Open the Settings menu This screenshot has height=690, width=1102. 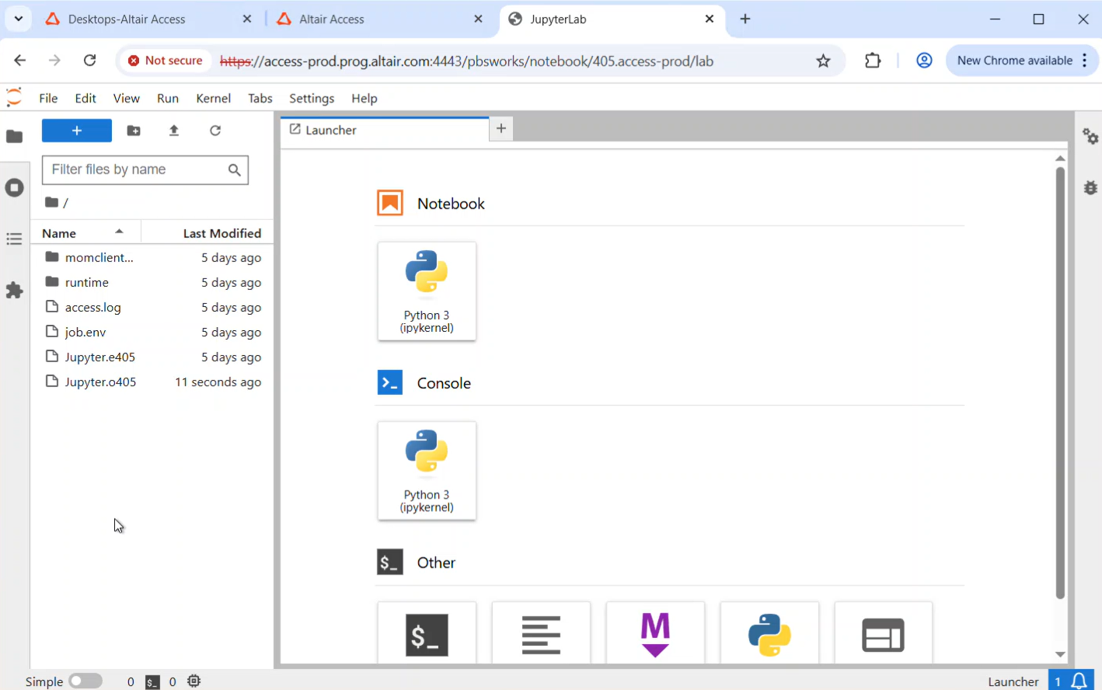coord(312,99)
